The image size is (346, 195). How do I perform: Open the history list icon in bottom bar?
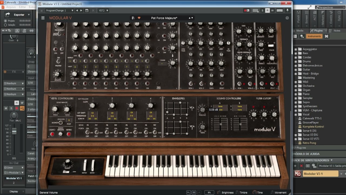coord(194,193)
